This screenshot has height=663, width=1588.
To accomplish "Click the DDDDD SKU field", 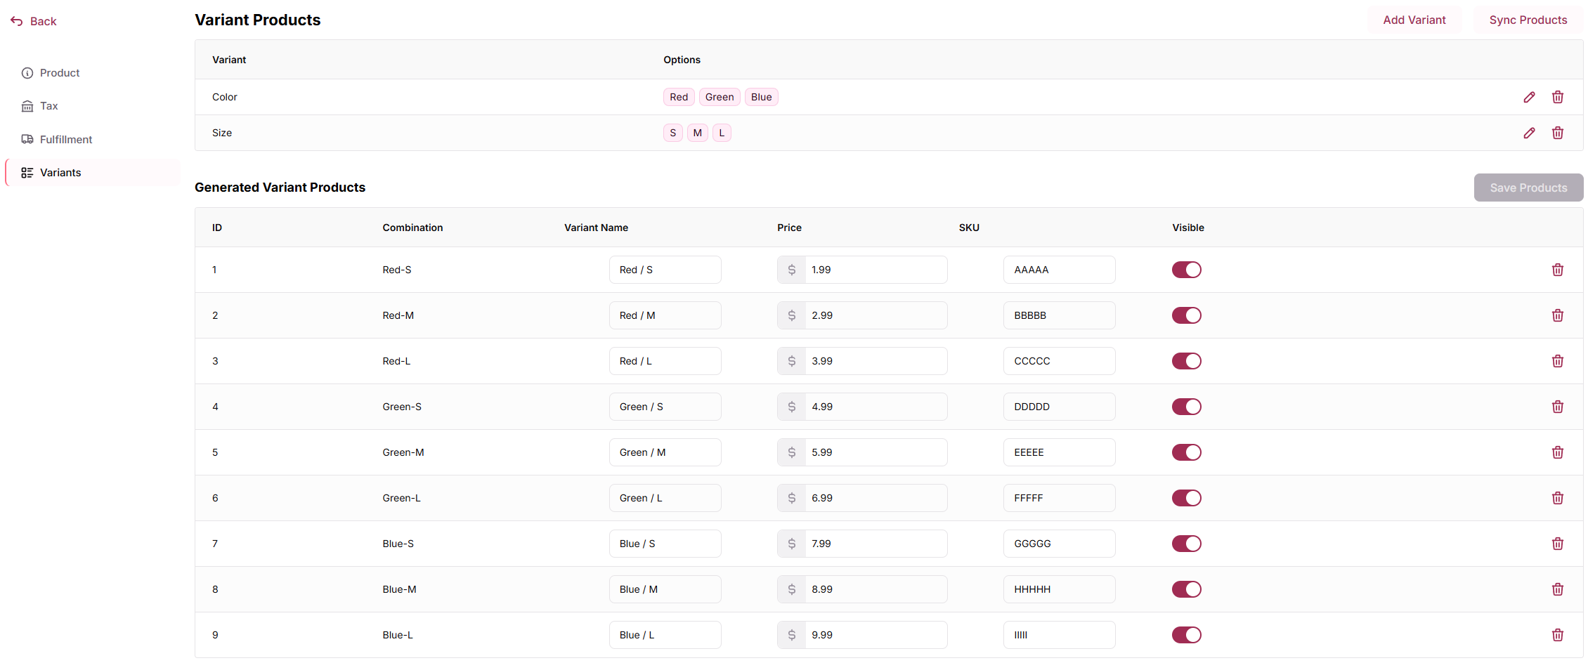I will [x=1059, y=407].
